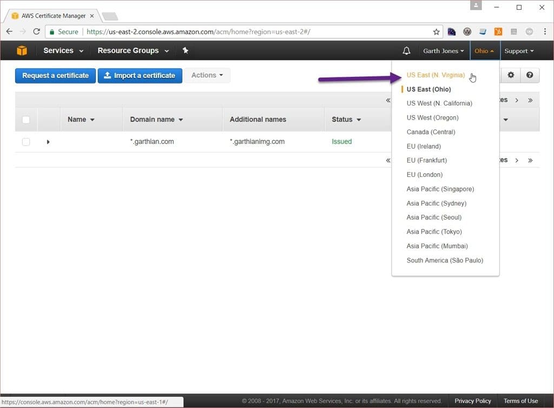Sort by Name column
Screen dimensions: 554x408
tap(81, 120)
